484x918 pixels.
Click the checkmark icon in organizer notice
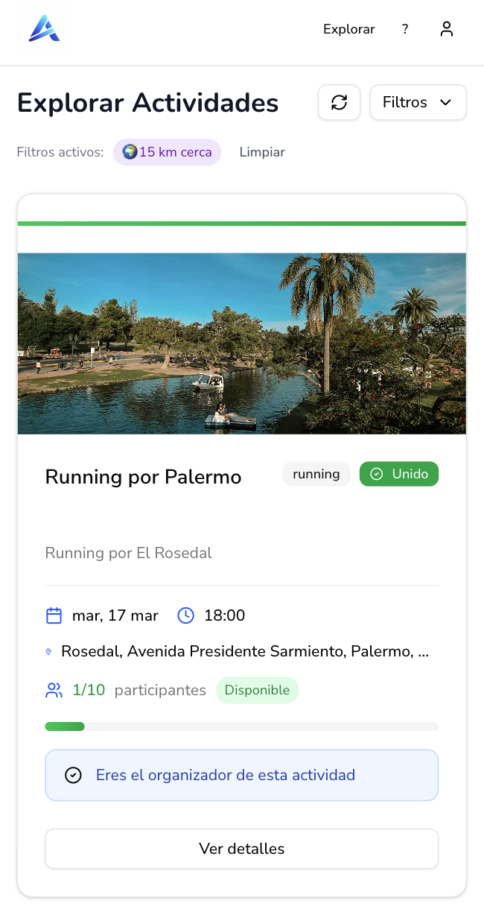point(73,775)
